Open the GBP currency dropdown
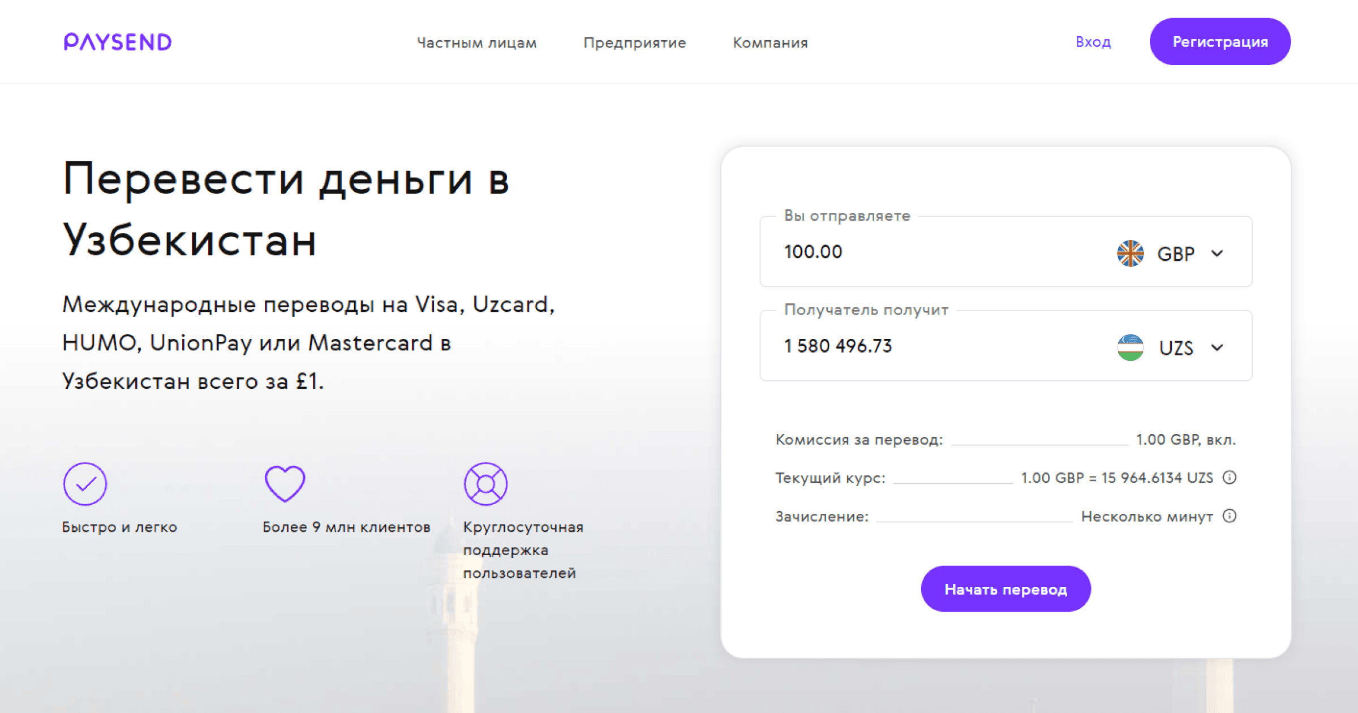Image resolution: width=1358 pixels, height=713 pixels. pos(1171,253)
